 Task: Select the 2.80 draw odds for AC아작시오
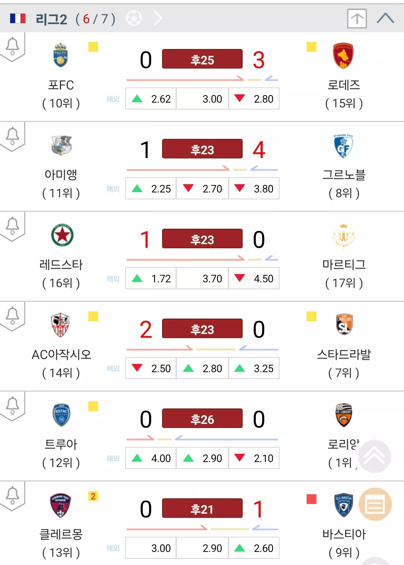(202, 368)
